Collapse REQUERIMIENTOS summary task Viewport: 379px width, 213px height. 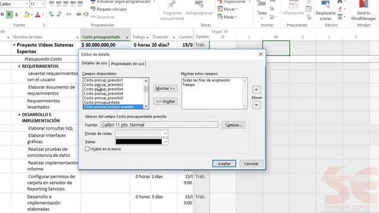click(x=19, y=66)
